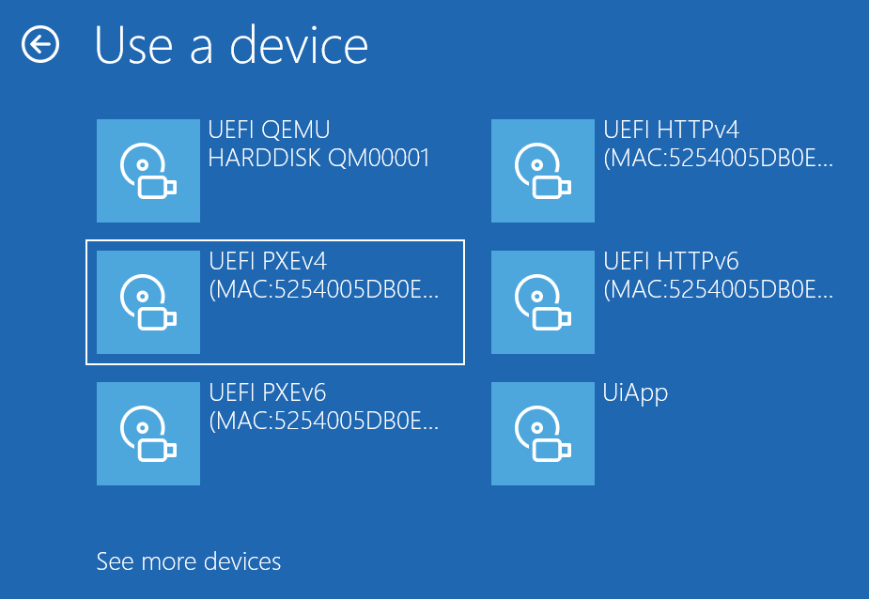Click the HARDDISK QM00001 text line
This screenshot has width=869, height=599.
point(318,159)
